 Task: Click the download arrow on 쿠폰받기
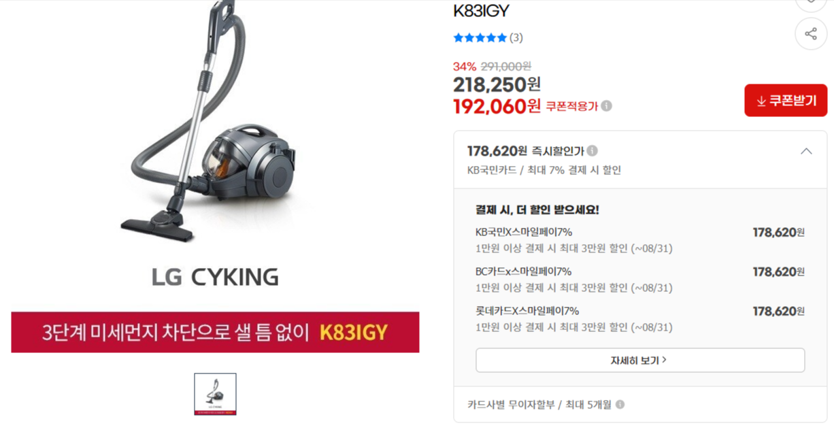tap(761, 101)
